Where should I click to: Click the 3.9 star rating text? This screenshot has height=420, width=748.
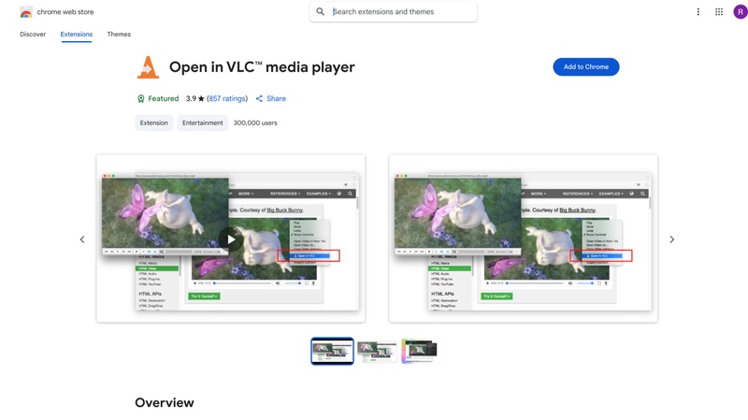coord(194,99)
